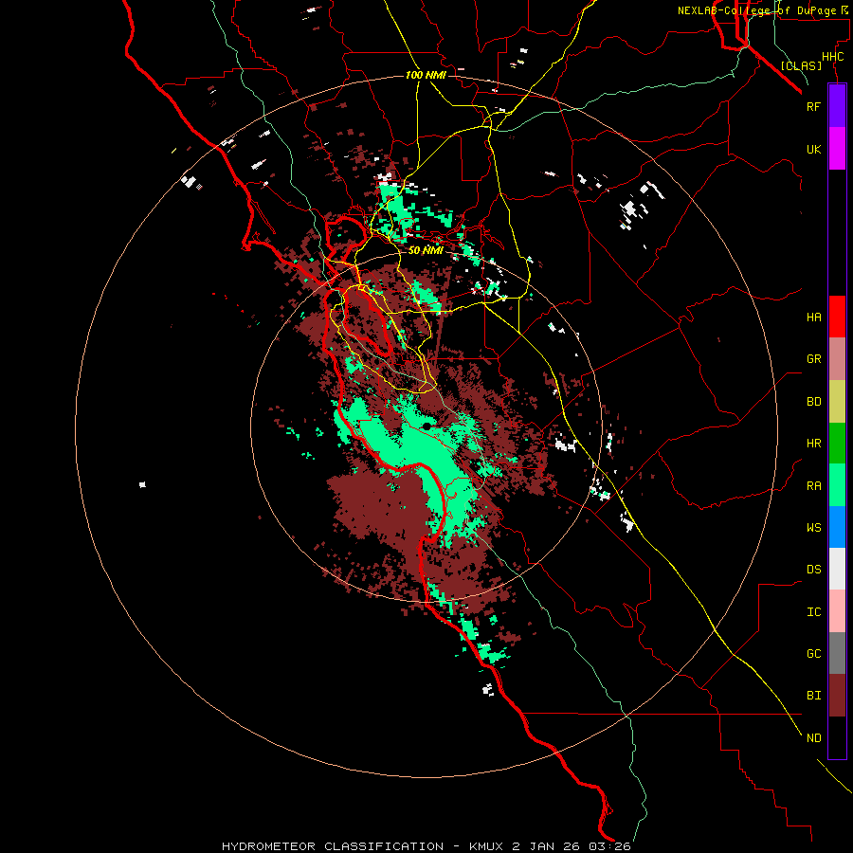Pick the HR dark green legend swatch

[837, 444]
